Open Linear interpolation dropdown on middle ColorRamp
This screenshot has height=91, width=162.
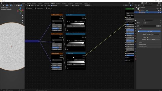82,41
